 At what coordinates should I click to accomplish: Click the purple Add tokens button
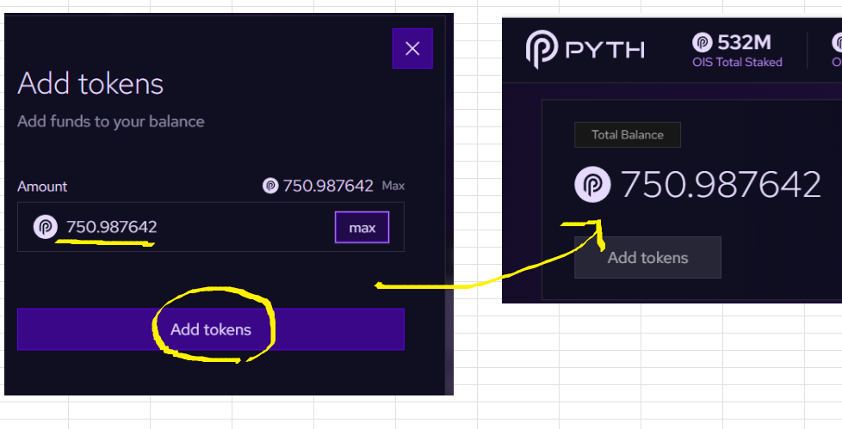pos(210,329)
